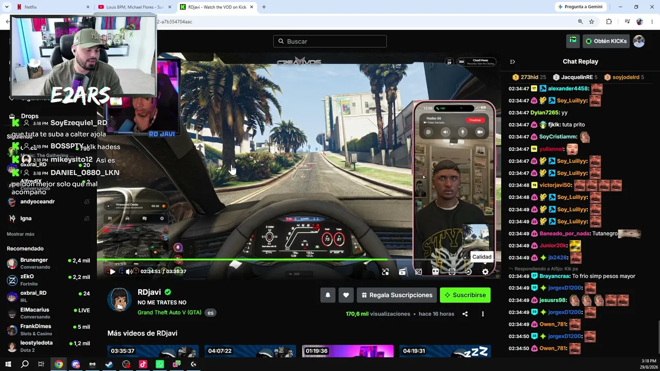Screen dimensions: 660x371
Task: Open FrankDimes's recommended channel
Action: (x=48, y=330)
